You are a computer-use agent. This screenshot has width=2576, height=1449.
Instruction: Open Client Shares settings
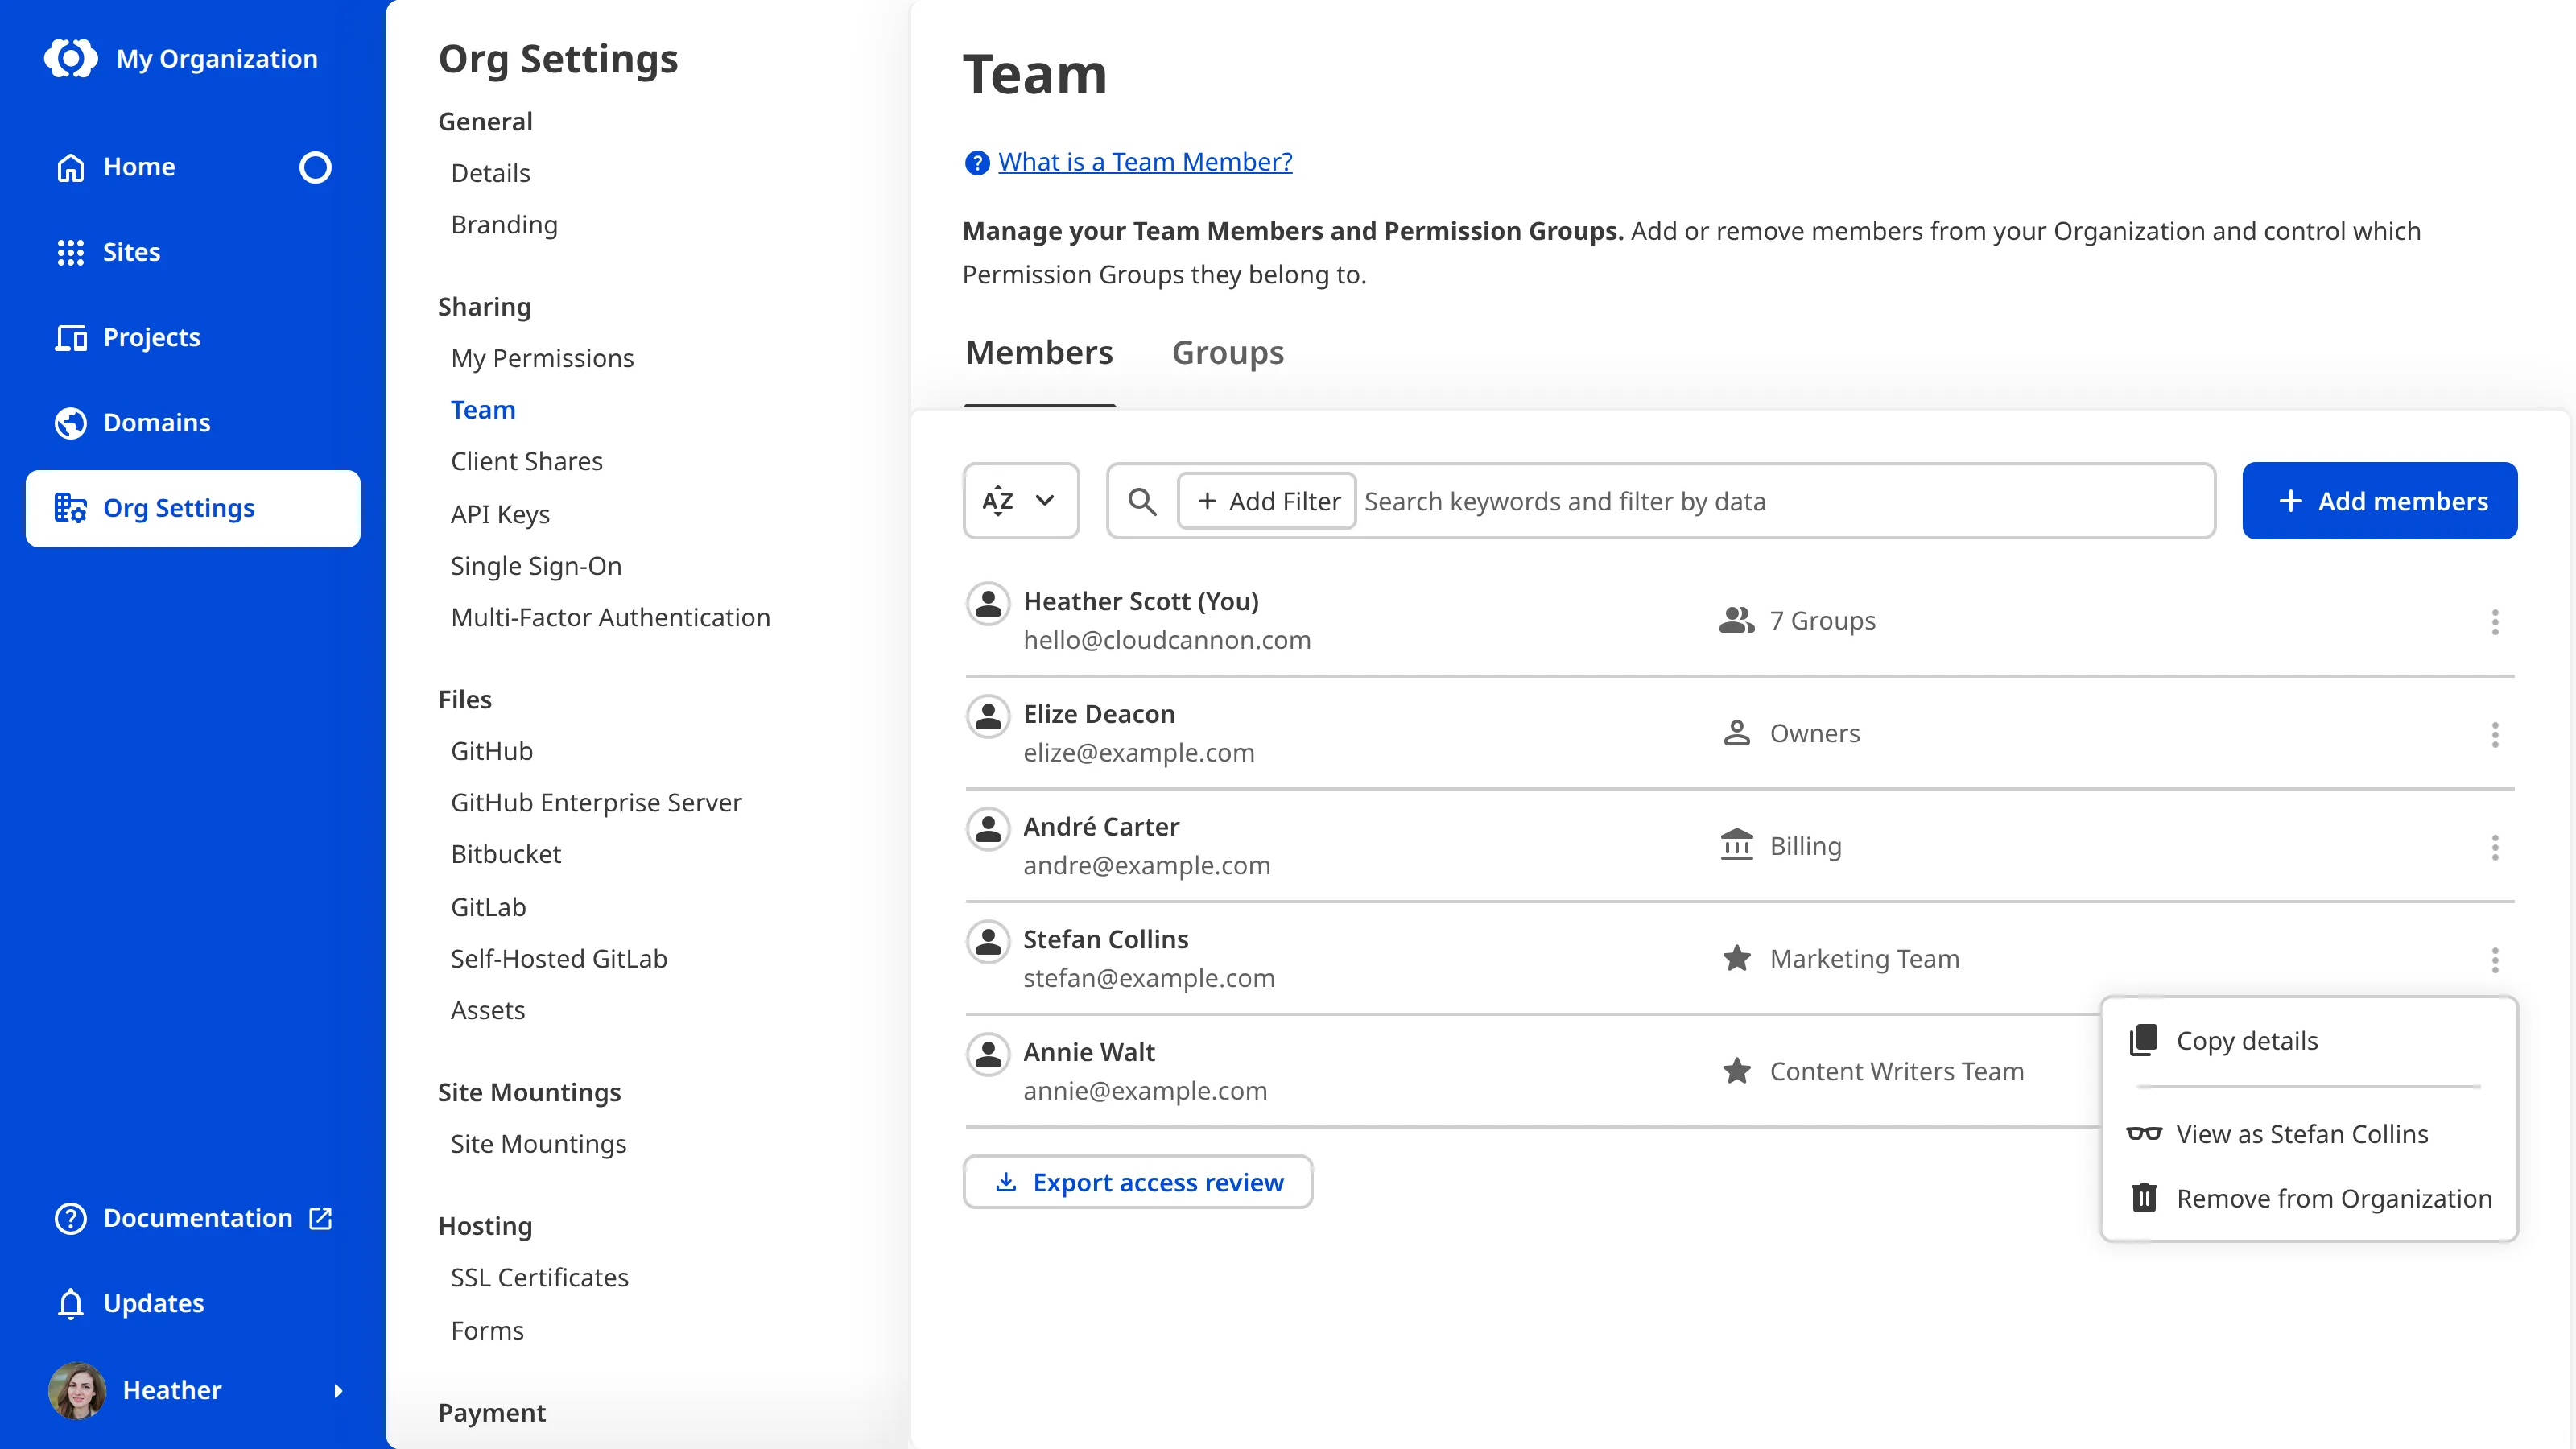click(x=526, y=461)
